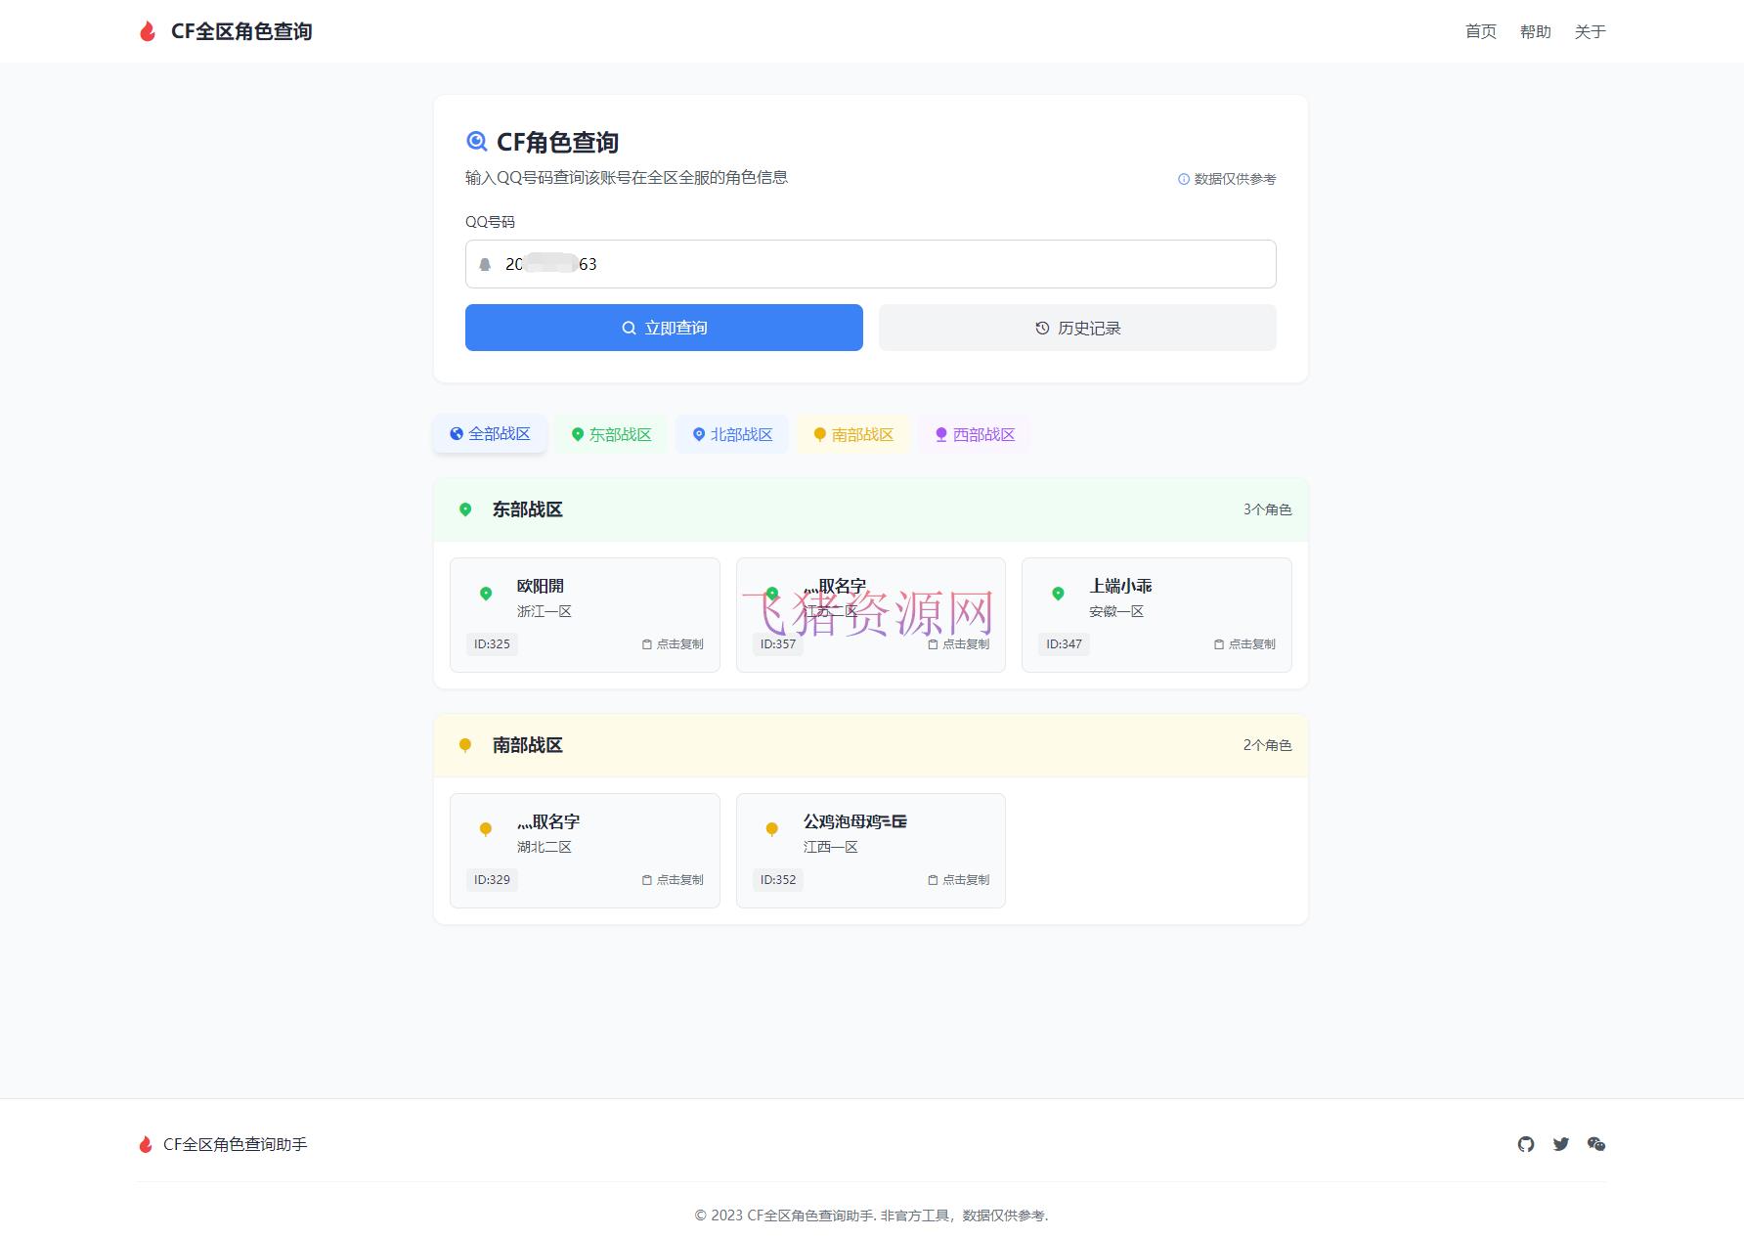Copy the ID:347 character via 点击复制
The image size is (1744, 1238).
pos(1244,644)
